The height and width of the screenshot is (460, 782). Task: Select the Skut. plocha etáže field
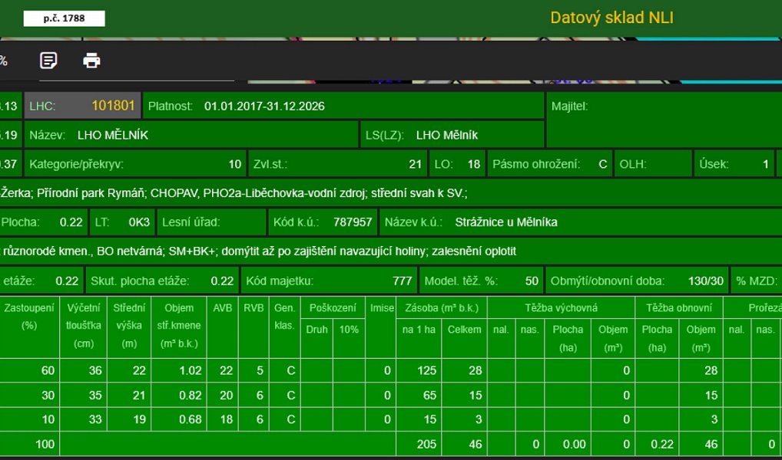click(162, 281)
